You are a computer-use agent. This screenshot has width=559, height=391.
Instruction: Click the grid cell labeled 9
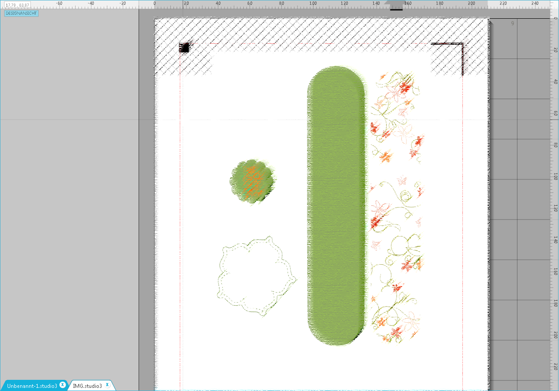(512, 23)
